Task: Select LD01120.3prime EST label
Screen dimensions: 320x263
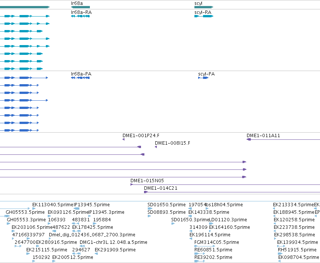Action: tap(228, 219)
